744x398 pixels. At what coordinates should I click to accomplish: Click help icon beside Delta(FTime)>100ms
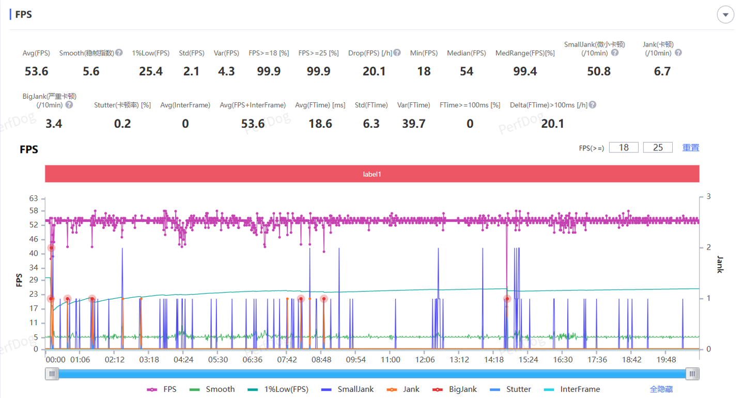pos(593,105)
